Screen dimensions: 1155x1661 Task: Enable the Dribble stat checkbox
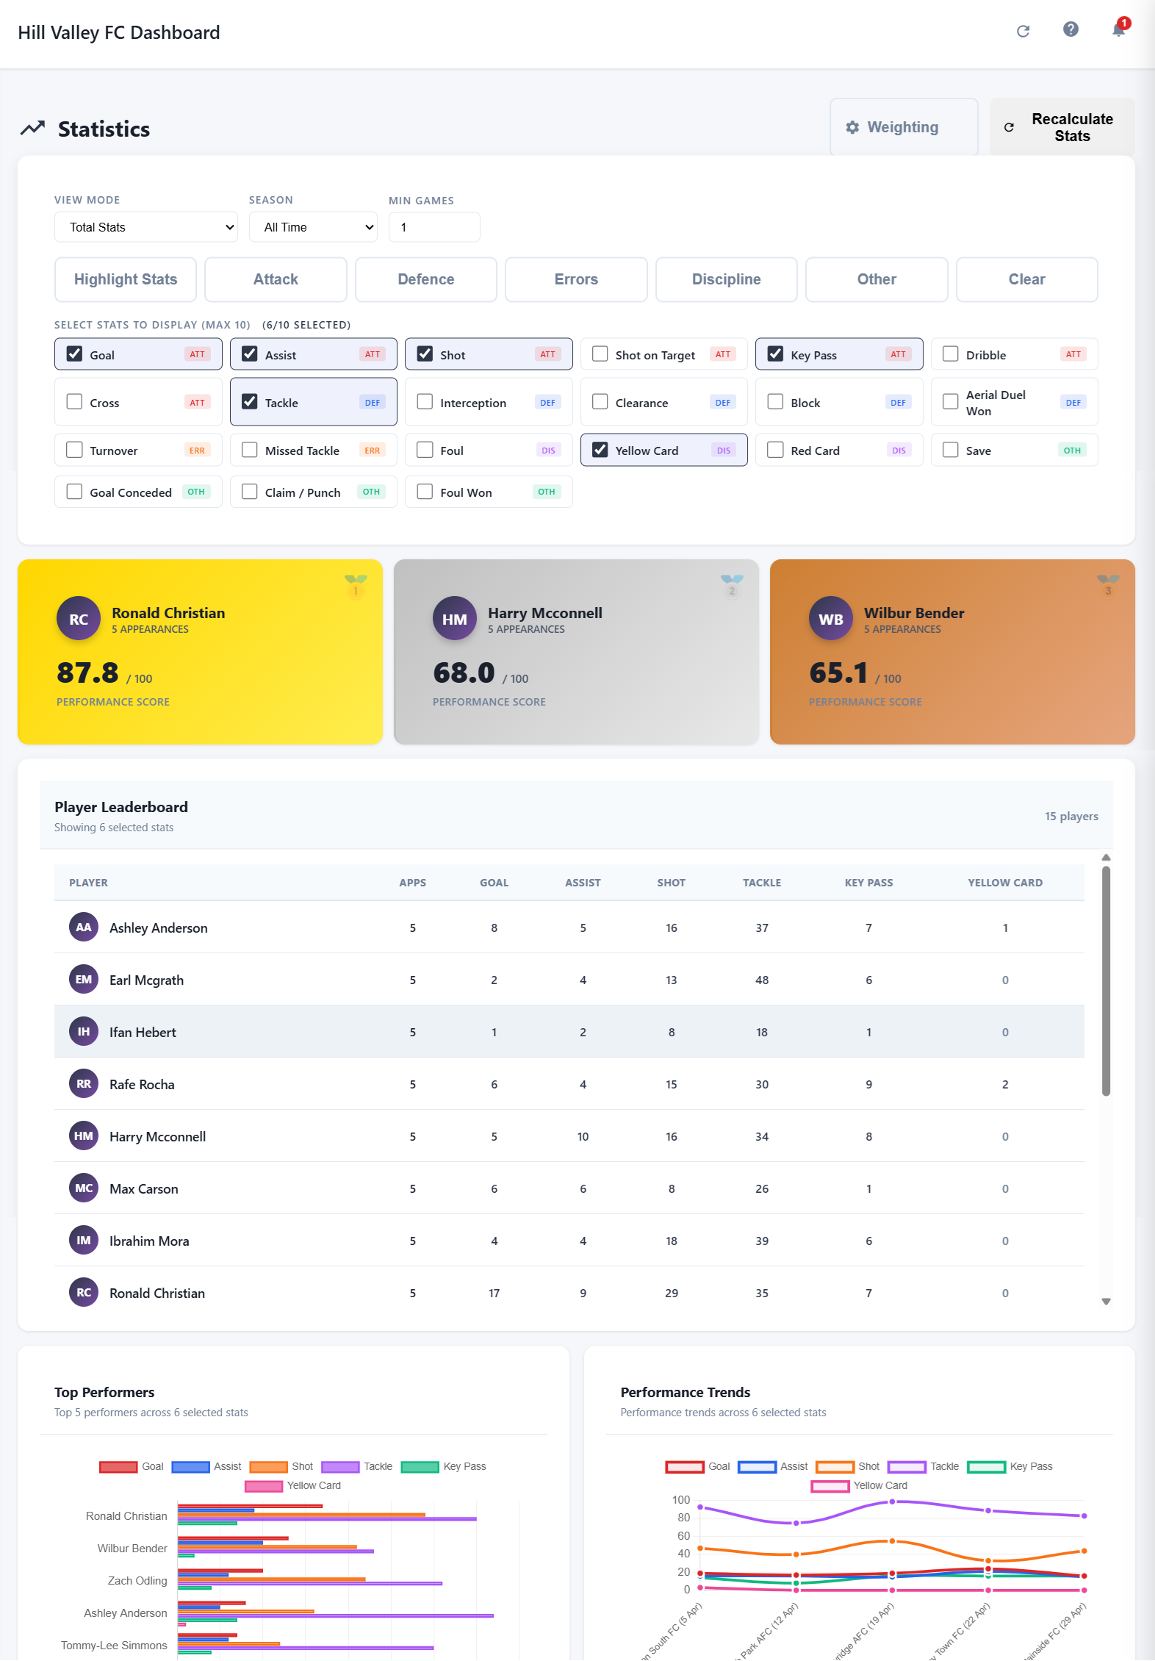click(x=951, y=354)
